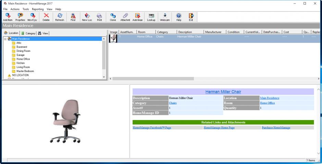Click the Add Image toolbar icon

pyautogui.click(x=137, y=17)
